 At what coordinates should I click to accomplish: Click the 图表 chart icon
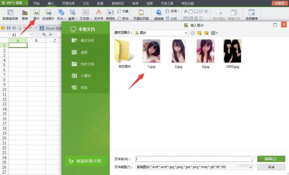(25, 14)
